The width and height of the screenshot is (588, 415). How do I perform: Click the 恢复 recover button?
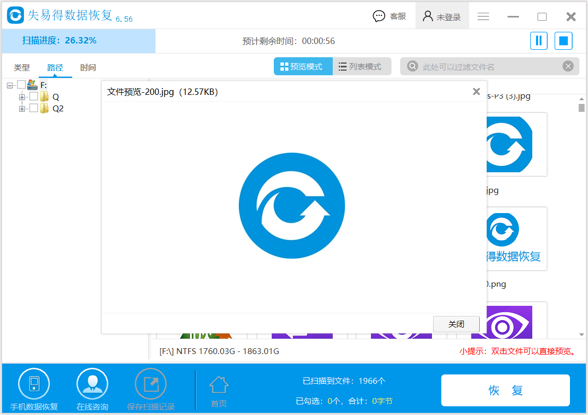point(506,390)
